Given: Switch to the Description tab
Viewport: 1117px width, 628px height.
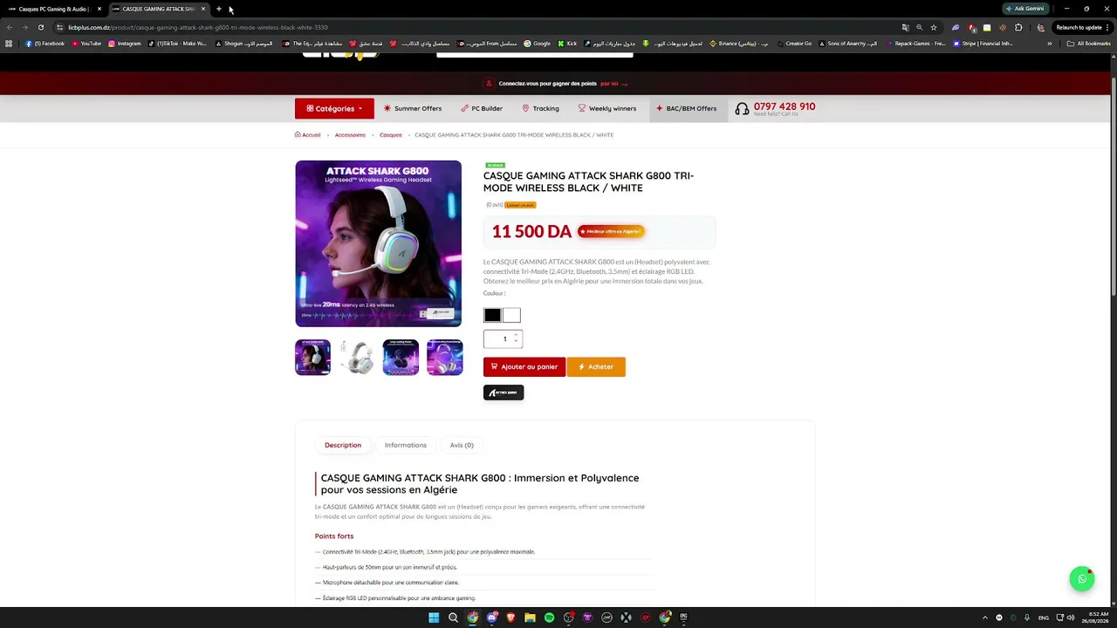Looking at the screenshot, I should pos(343,445).
